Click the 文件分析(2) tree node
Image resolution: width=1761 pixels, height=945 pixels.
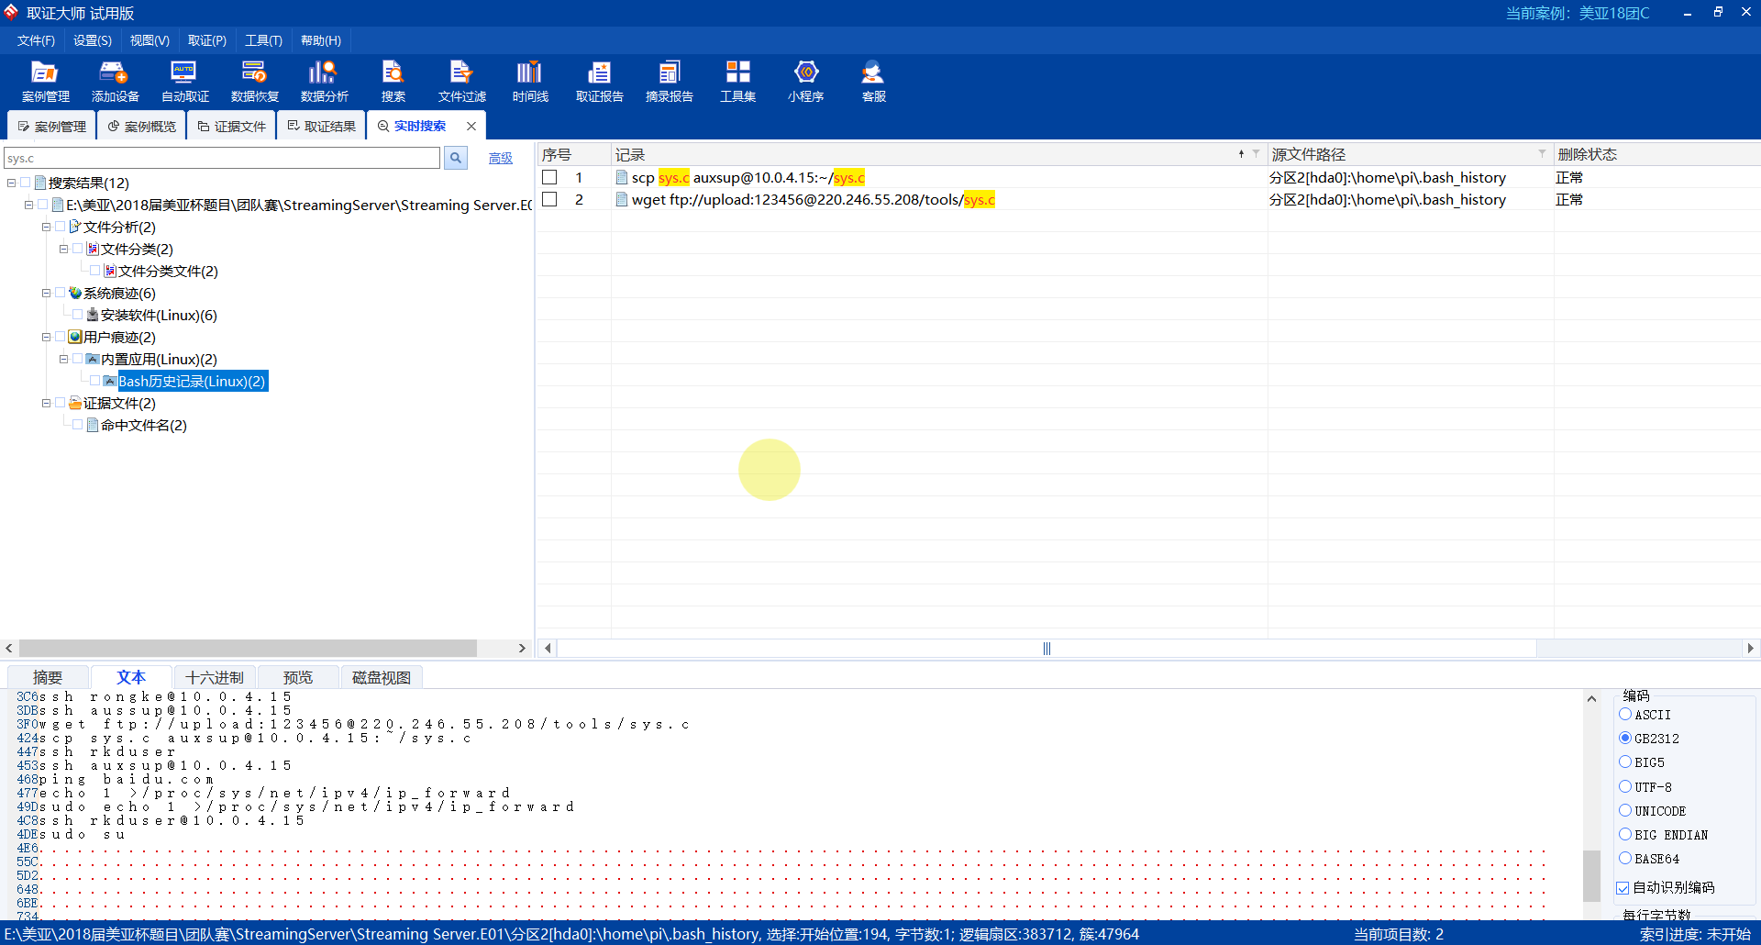click(x=119, y=227)
